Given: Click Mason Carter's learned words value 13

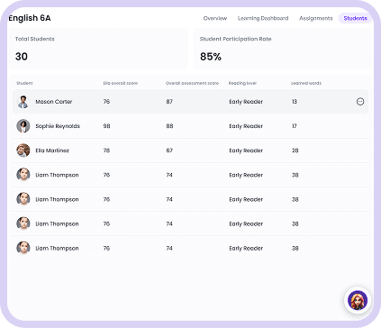Looking at the screenshot, I should (295, 102).
